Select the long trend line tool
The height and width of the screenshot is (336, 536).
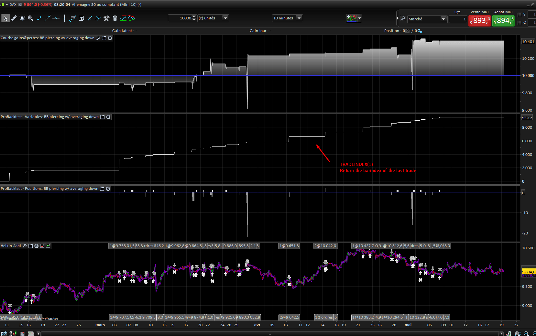click(48, 18)
